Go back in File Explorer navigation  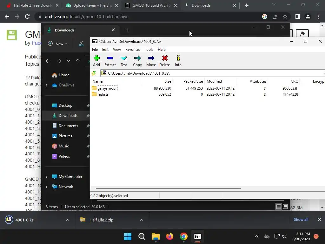(48, 61)
